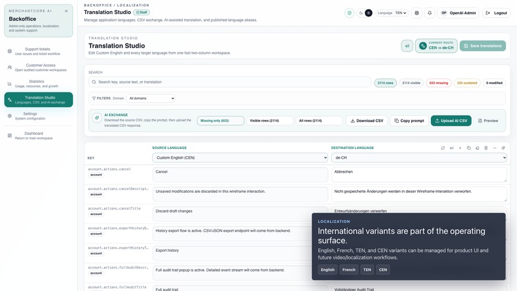
Task: Click the globe icon in the header
Action: [x=417, y=13]
